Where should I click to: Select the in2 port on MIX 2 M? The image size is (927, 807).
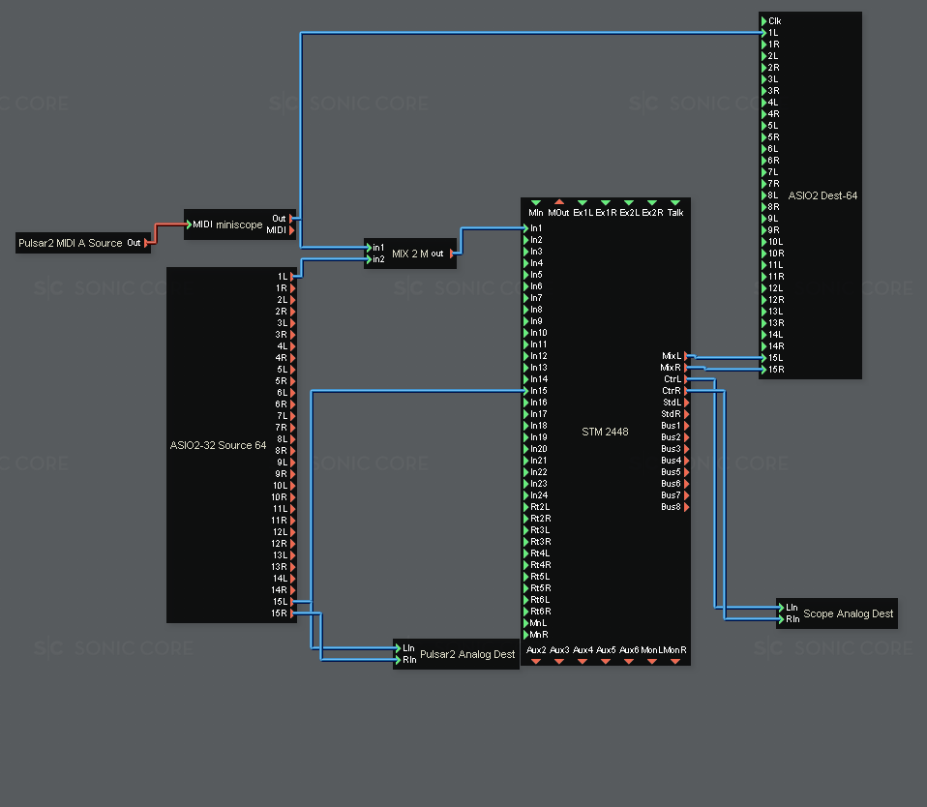[x=369, y=259]
